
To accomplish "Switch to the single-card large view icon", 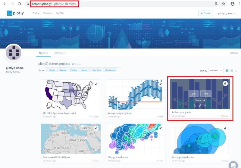I will click(x=236, y=71).
